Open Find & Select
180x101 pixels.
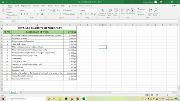(156, 12)
